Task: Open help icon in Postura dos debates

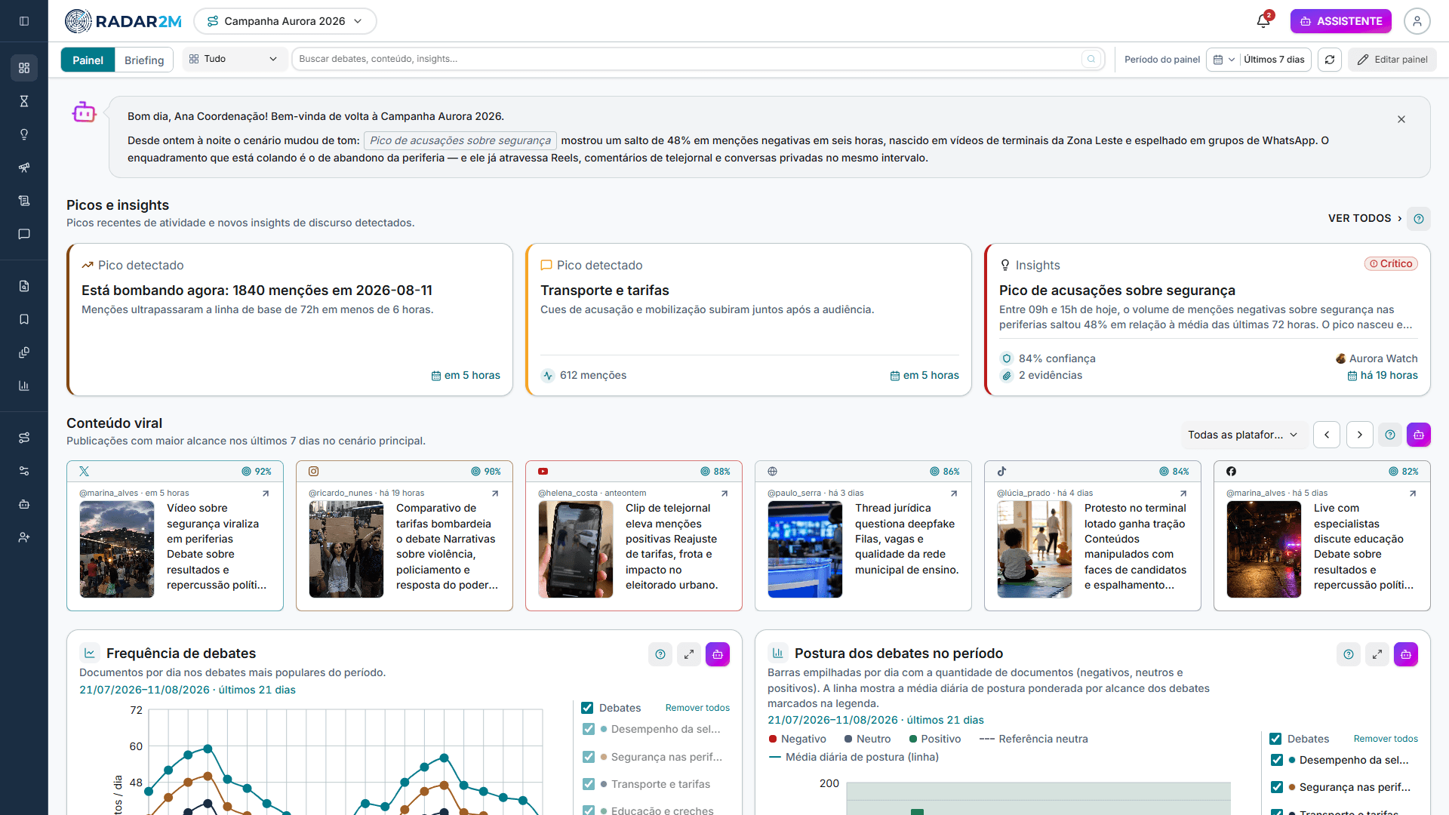Action: coord(1349,654)
